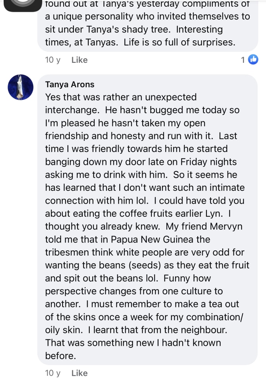Tap the final word "before." in Tanya's comment
Viewport: 266px width, 382px height.
(60, 356)
